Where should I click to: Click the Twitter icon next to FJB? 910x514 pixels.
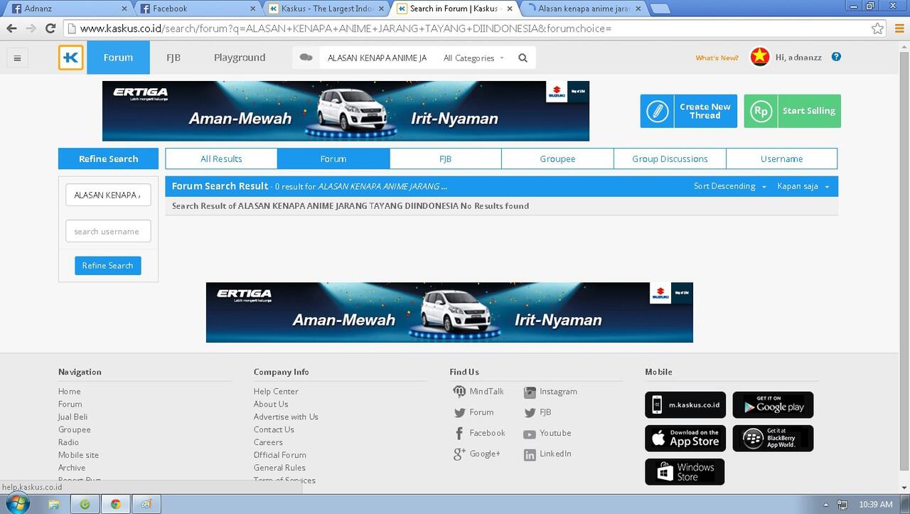530,412
